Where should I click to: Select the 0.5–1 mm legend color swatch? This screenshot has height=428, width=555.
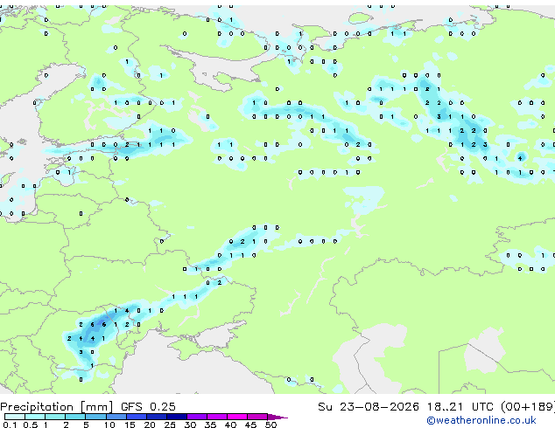pyautogui.click(x=35, y=417)
